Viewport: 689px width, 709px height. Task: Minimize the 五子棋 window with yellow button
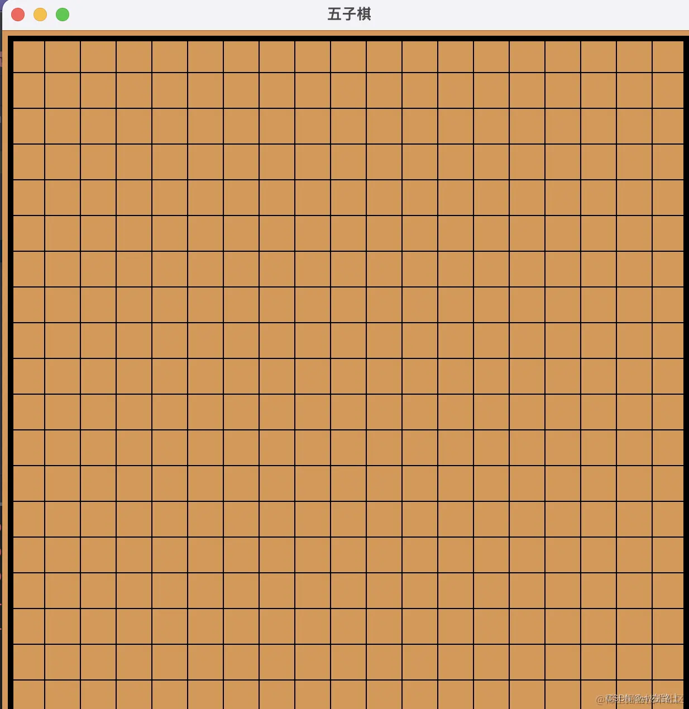click(40, 15)
